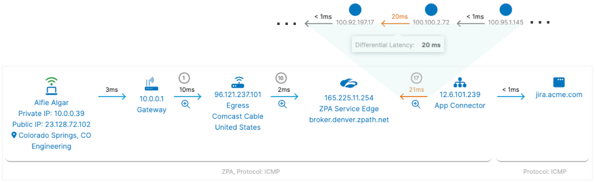
Task: Click the hop count badge showing 10
Action: tap(281, 78)
